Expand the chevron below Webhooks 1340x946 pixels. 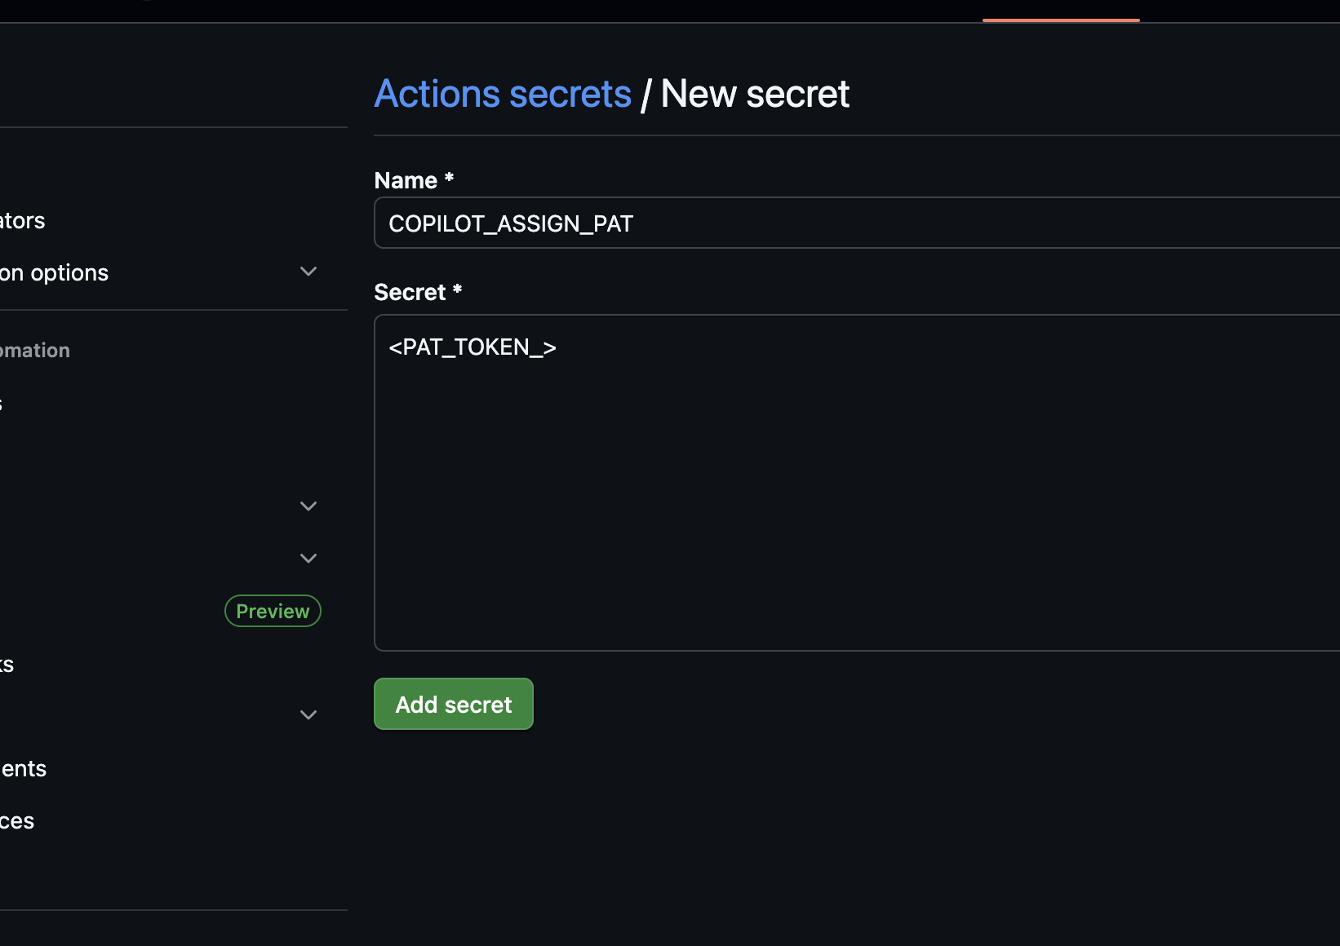(308, 714)
